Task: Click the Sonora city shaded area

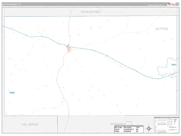Action: [69, 49]
